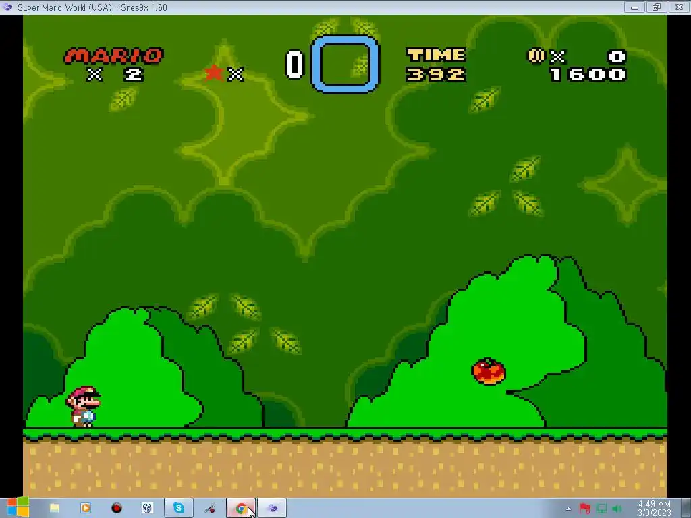Click the blue reserve item box
Viewport: 691px width, 518px height.
345,65
